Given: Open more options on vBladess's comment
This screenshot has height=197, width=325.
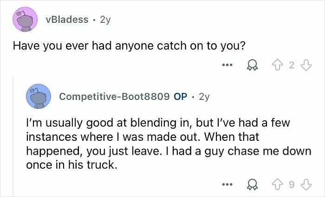Looking at the screenshot, I should pos(227,65).
